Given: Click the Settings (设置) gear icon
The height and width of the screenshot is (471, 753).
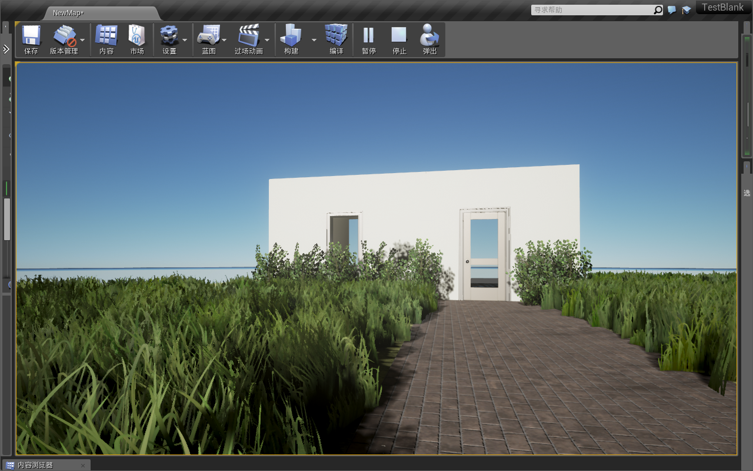Looking at the screenshot, I should pyautogui.click(x=169, y=37).
